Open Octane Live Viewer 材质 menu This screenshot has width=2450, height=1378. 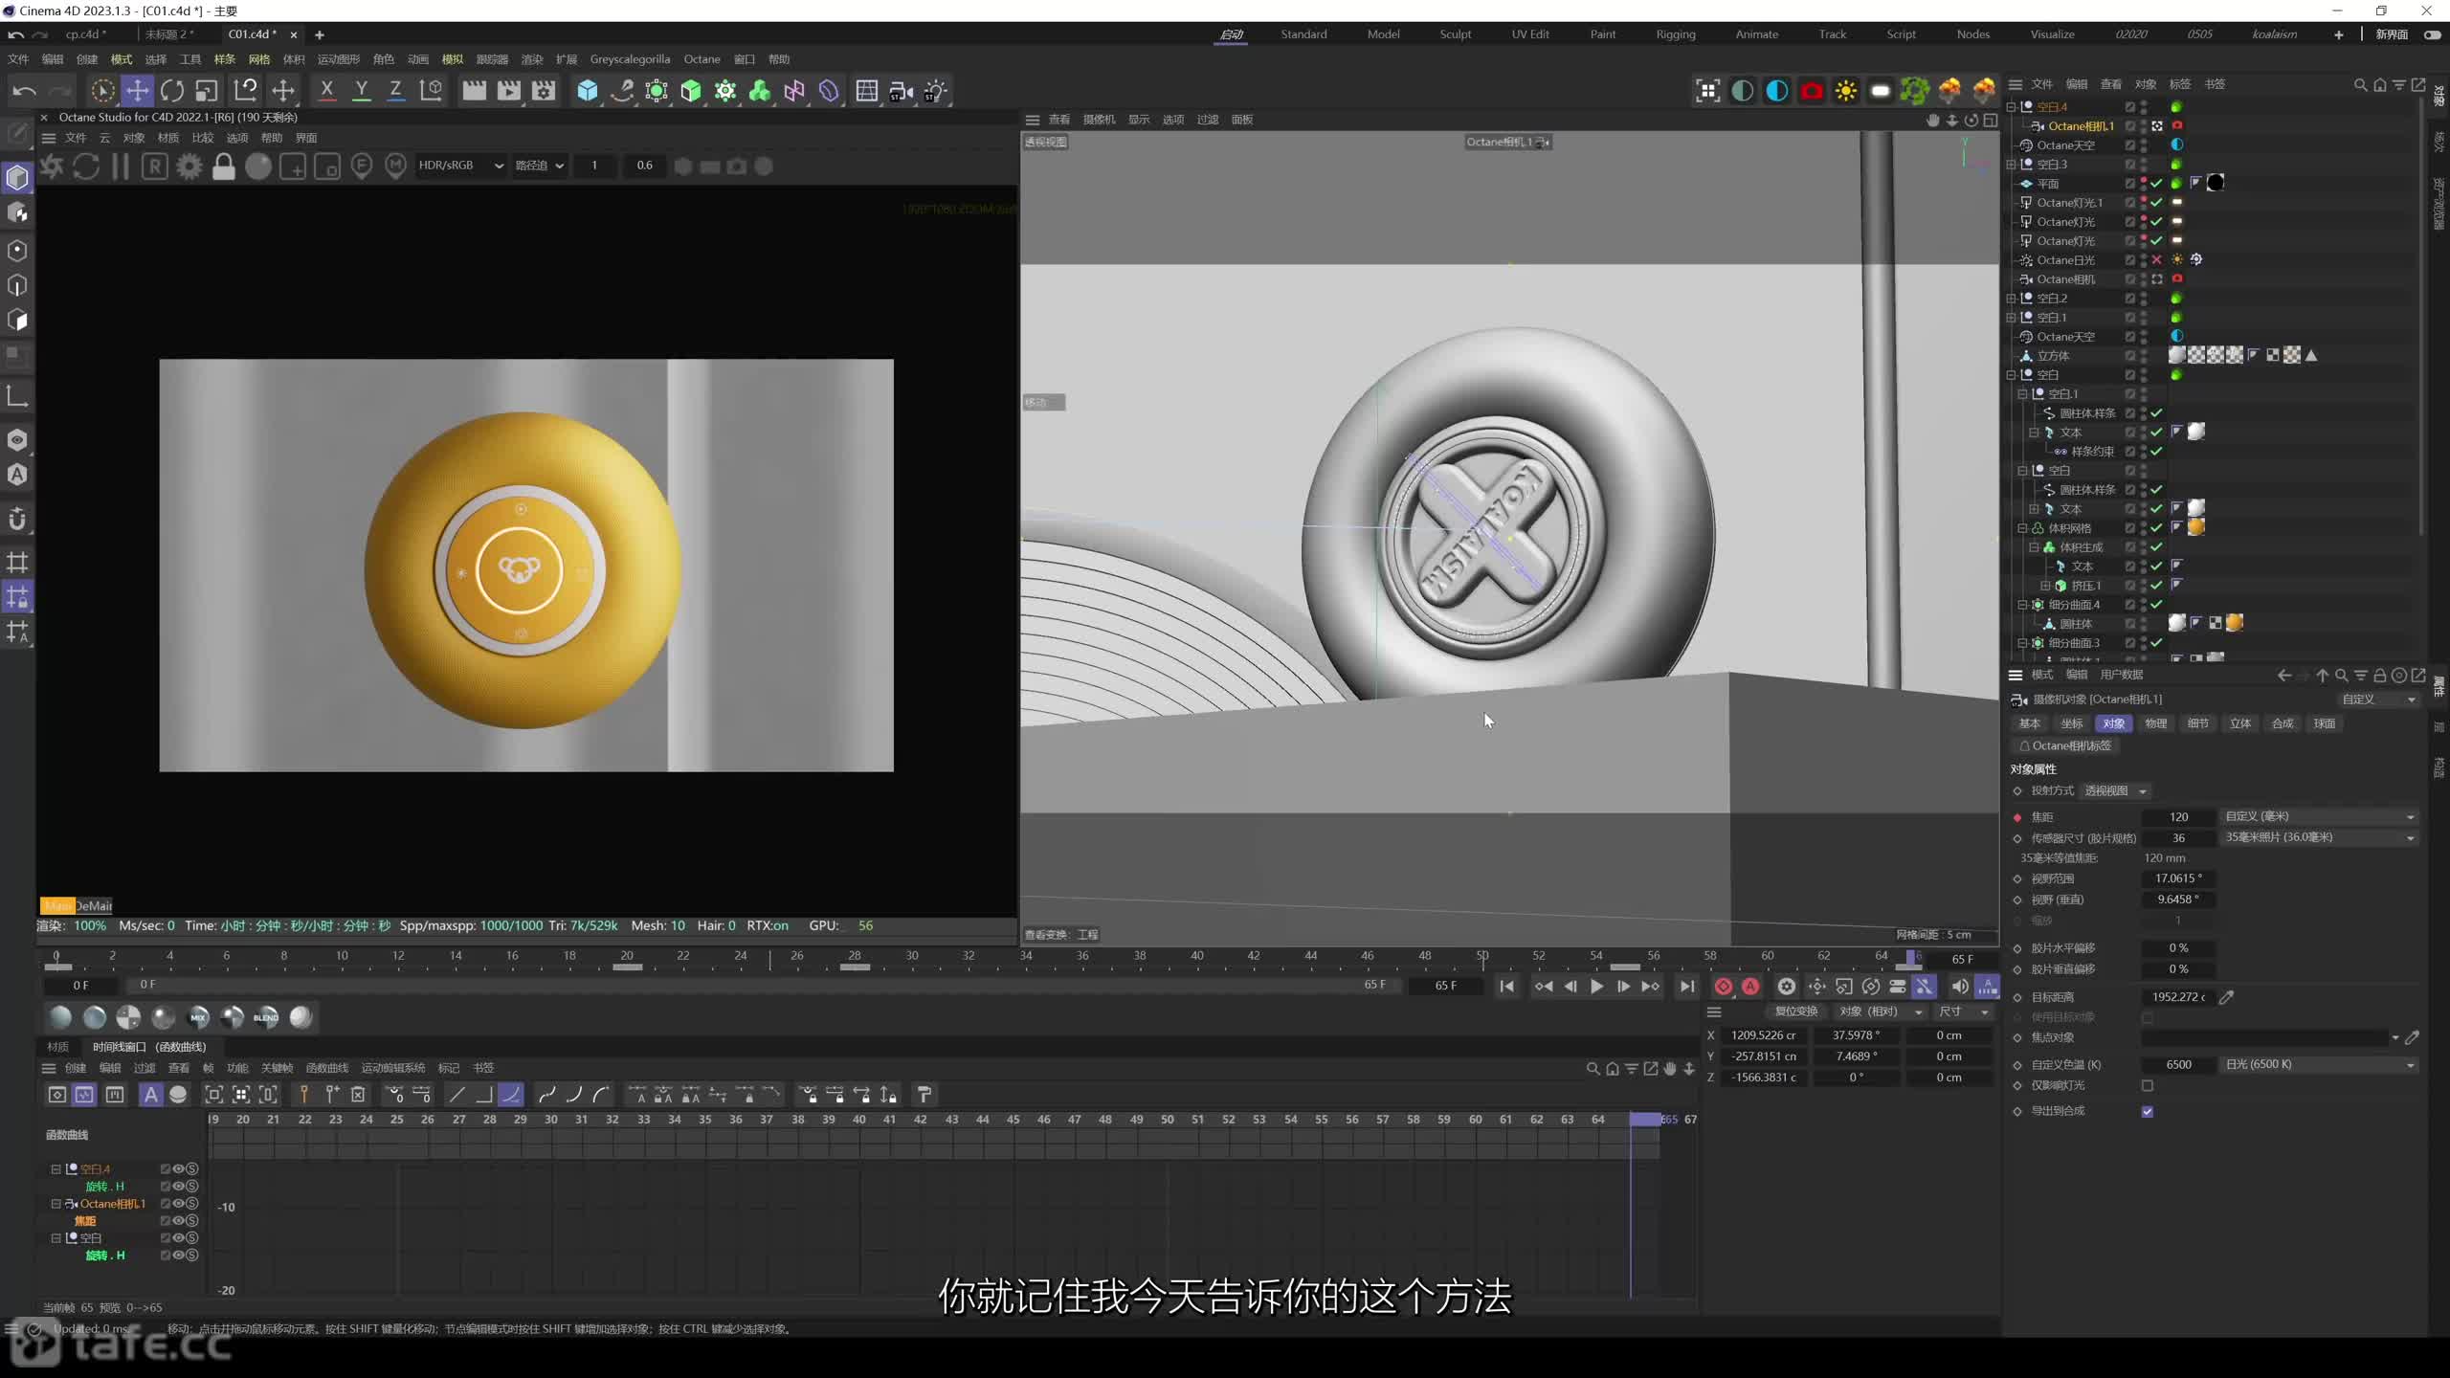[x=168, y=138]
